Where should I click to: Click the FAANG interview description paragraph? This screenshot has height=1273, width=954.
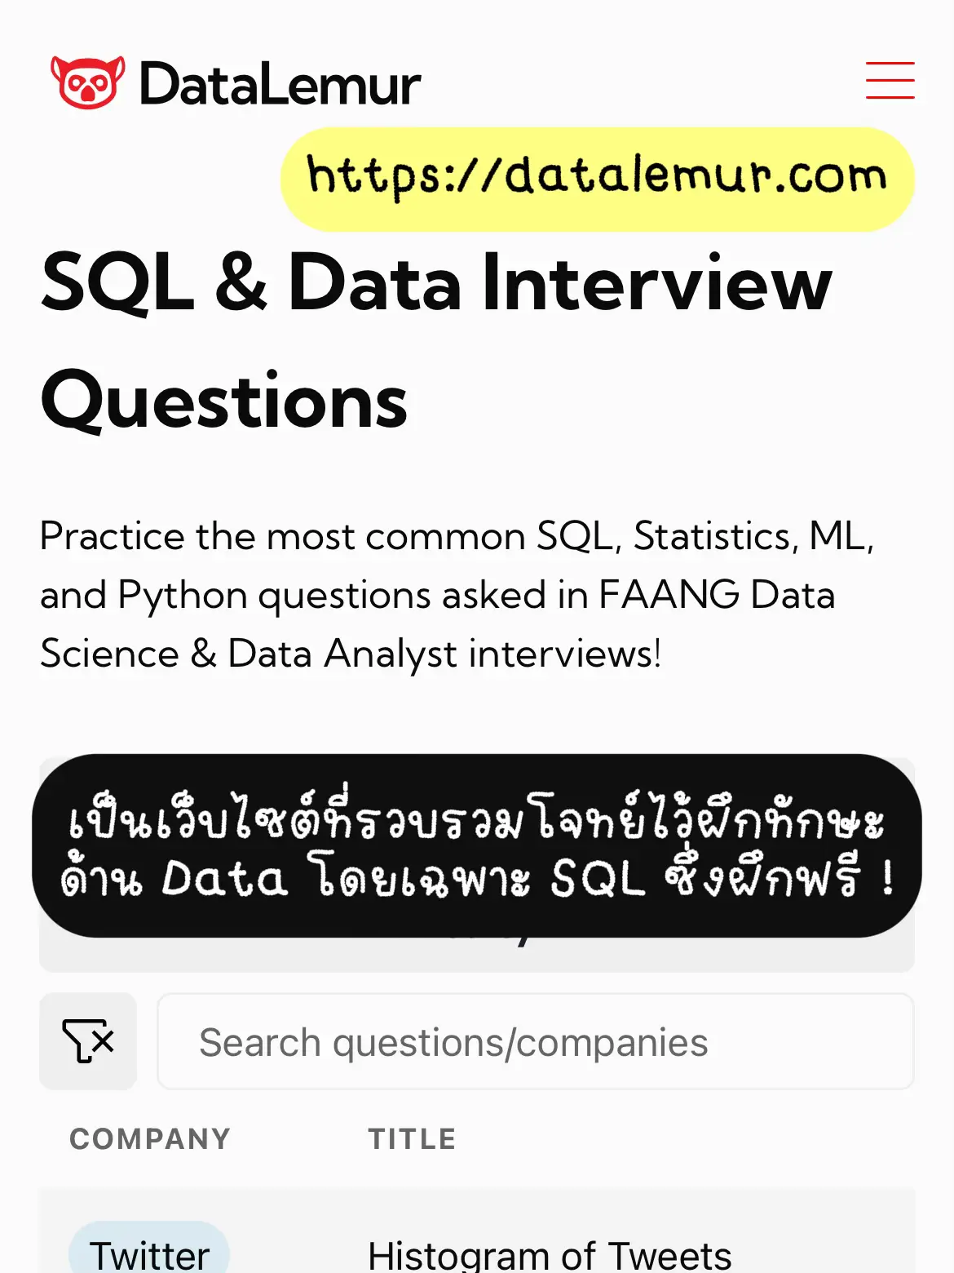(x=457, y=594)
